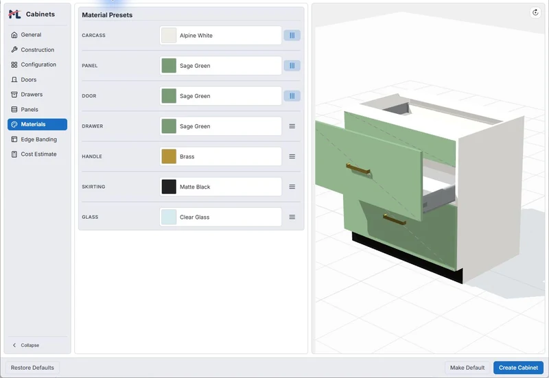The width and height of the screenshot is (549, 378).
Task: Click the Configuration grid icon
Action: pyautogui.click(x=14, y=64)
